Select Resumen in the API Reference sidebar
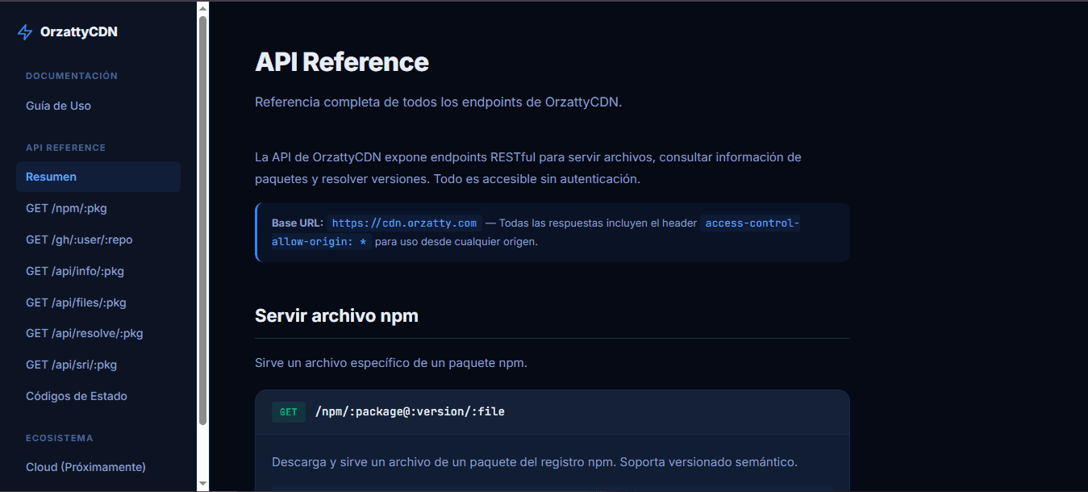Screen dimensions: 1088x492 click(51, 176)
